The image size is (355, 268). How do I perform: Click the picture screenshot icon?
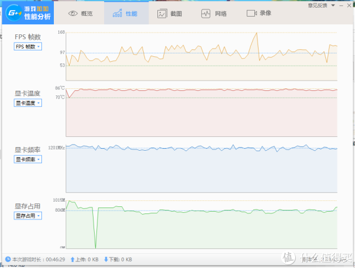(162, 14)
